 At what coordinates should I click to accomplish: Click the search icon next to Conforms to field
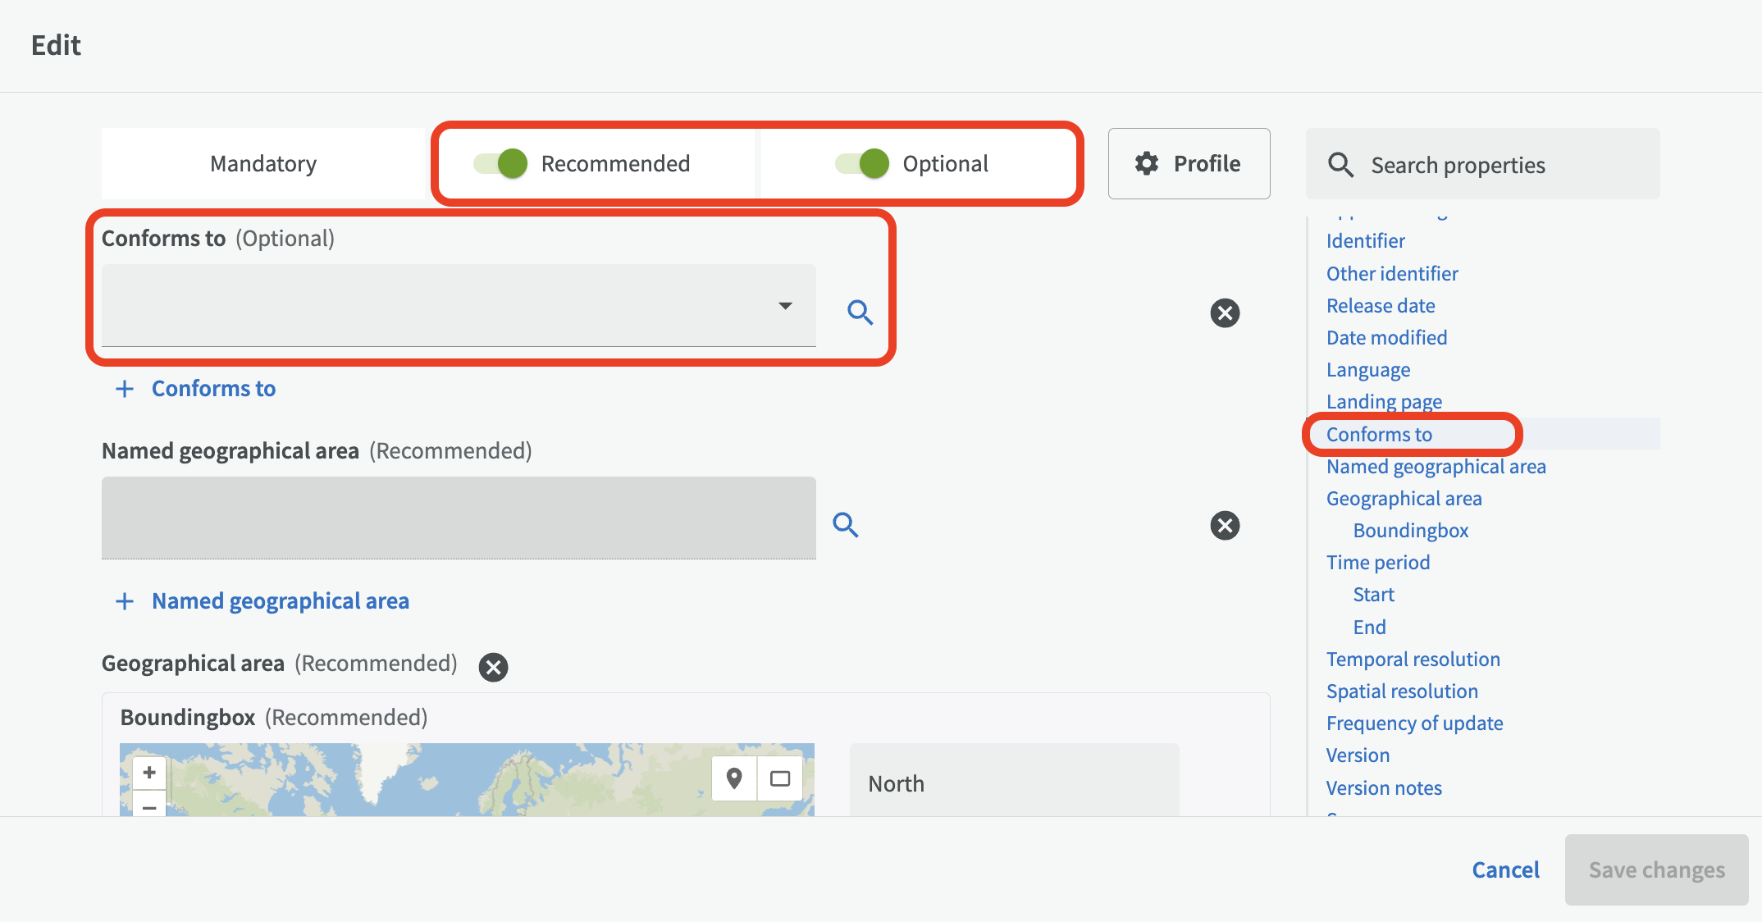tap(860, 313)
